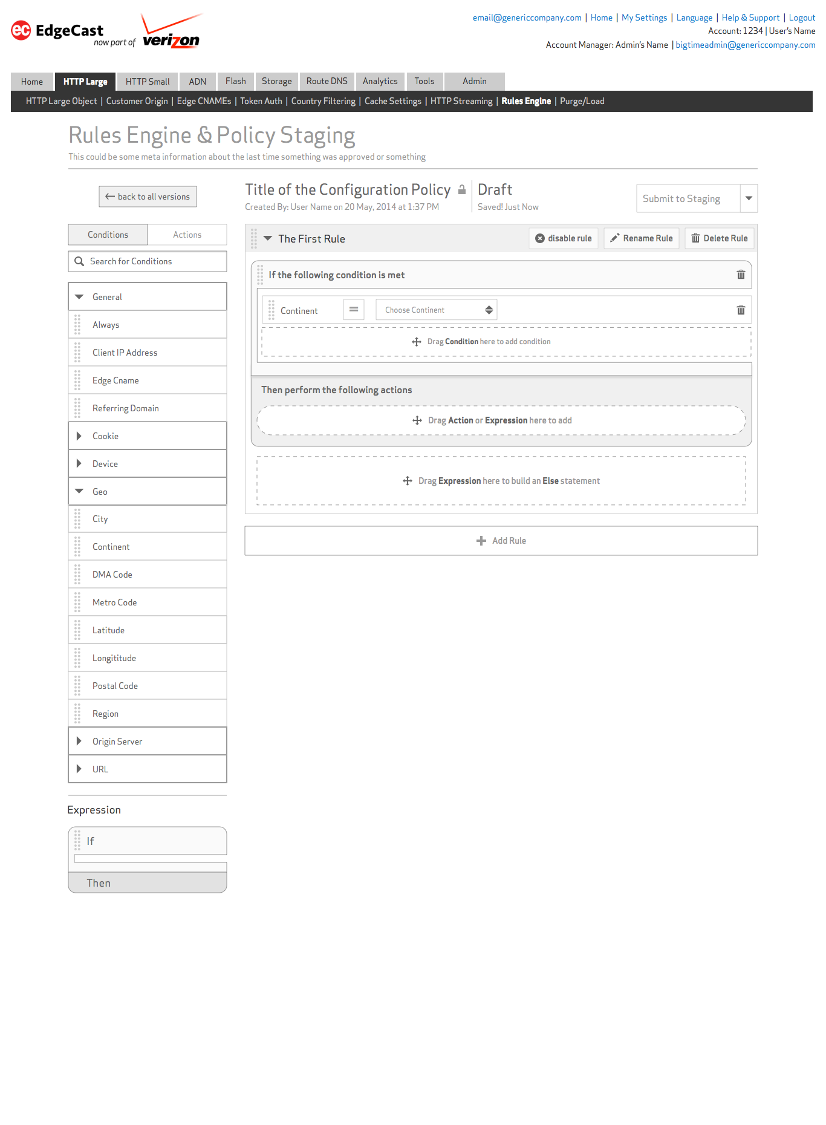The height and width of the screenshot is (1125, 826).
Task: Click the Add Rule button
Action: click(501, 541)
